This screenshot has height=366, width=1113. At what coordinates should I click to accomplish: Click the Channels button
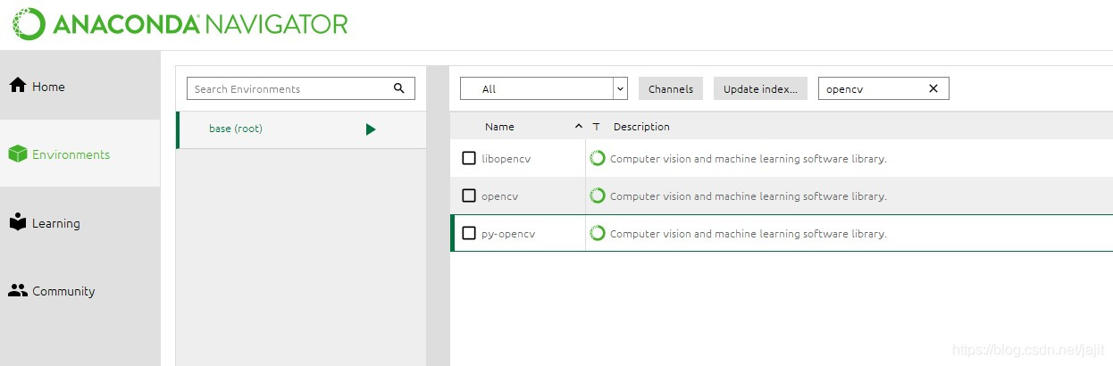(671, 88)
